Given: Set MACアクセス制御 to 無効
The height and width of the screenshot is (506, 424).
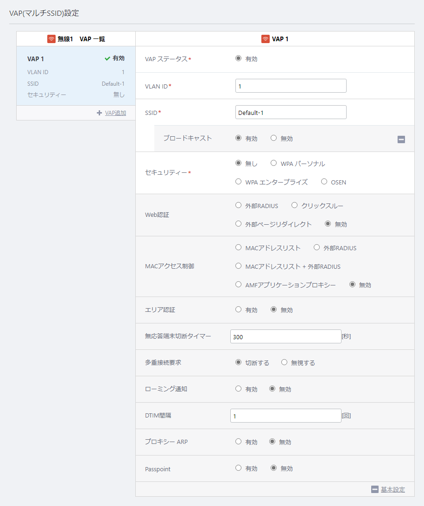Looking at the screenshot, I should (352, 285).
